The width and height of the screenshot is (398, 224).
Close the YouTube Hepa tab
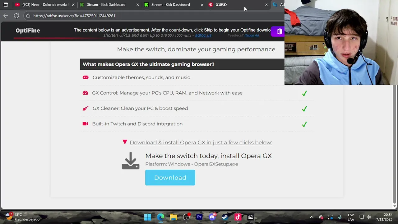click(x=73, y=5)
